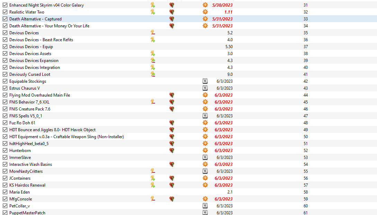Click version 1.11 of Realistic Water Two
377x215 pixels.
coord(228,12)
